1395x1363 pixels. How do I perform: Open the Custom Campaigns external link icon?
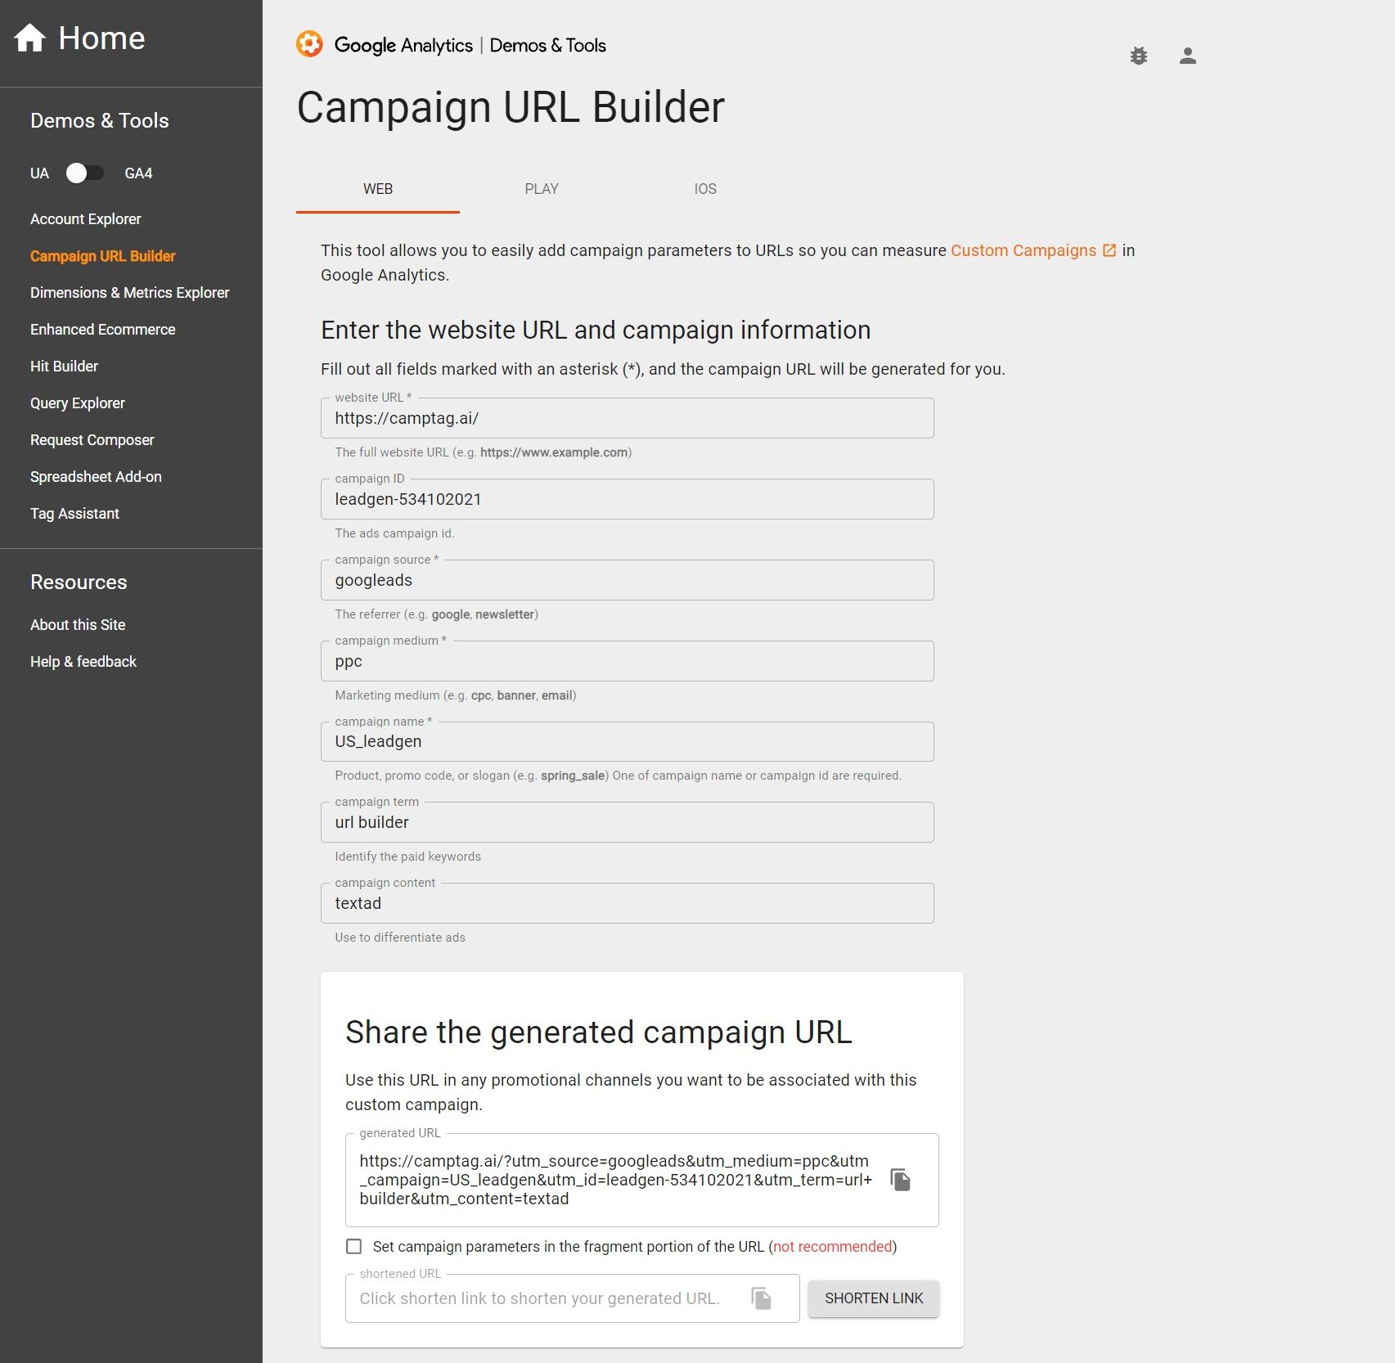point(1109,250)
